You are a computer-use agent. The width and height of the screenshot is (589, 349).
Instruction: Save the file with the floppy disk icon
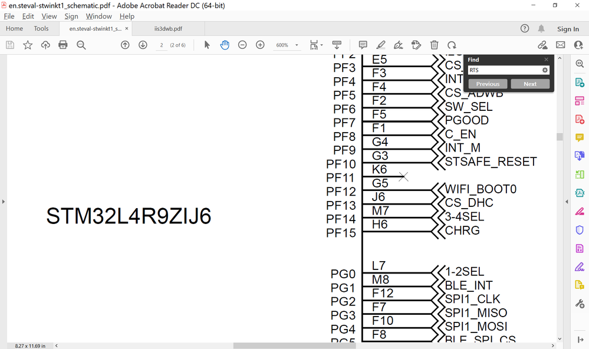click(x=10, y=45)
